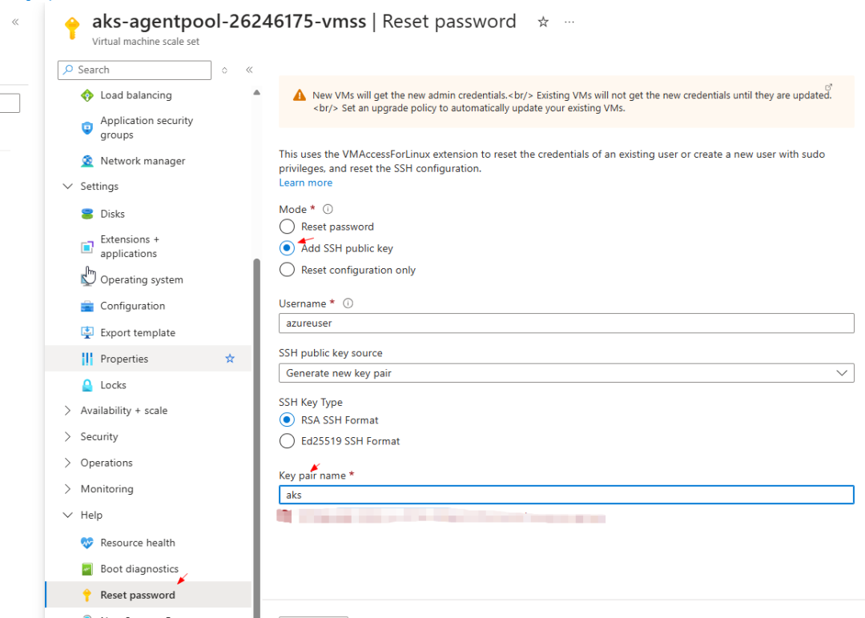This screenshot has width=865, height=618.
Task: Click the Locks padlock icon
Action: [87, 385]
